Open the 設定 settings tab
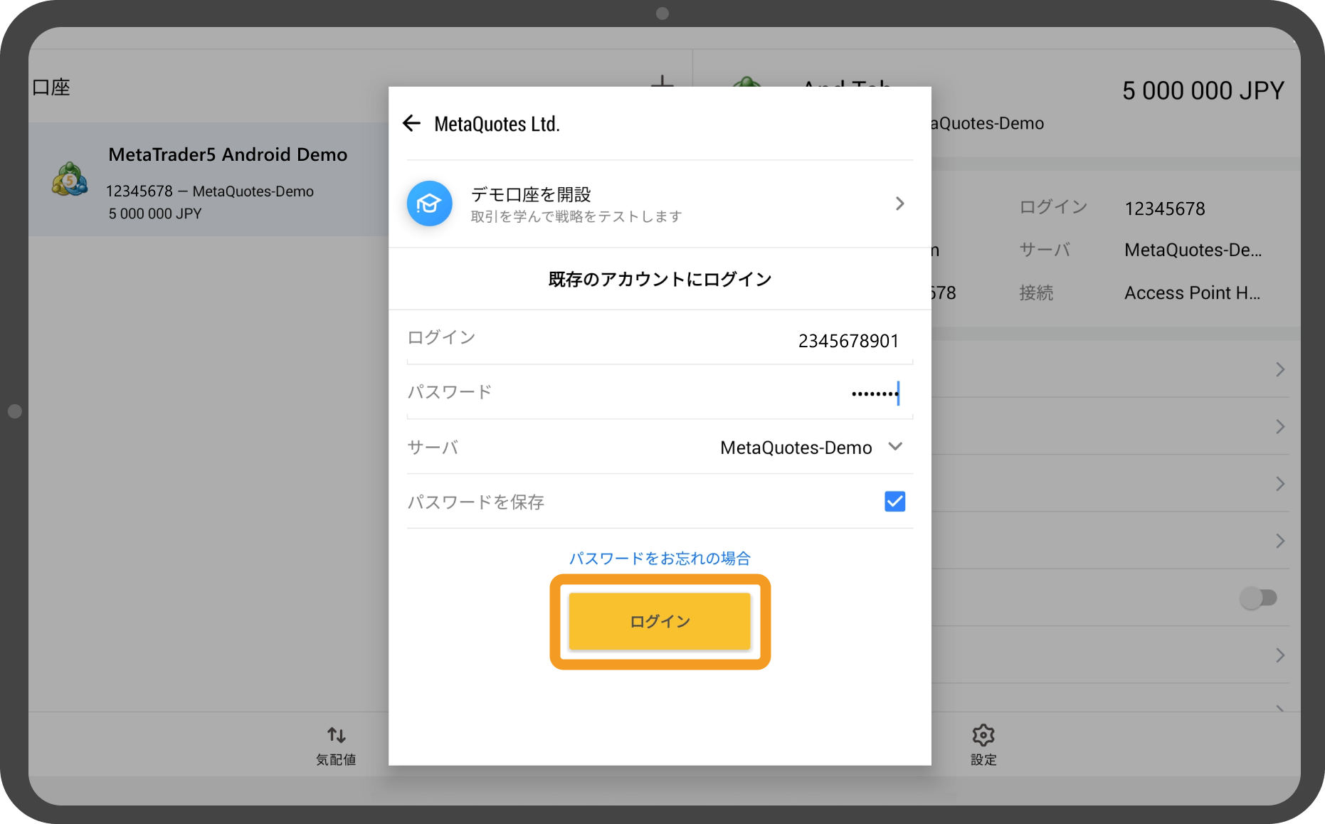Screen dimensions: 1325x824 coord(983,745)
